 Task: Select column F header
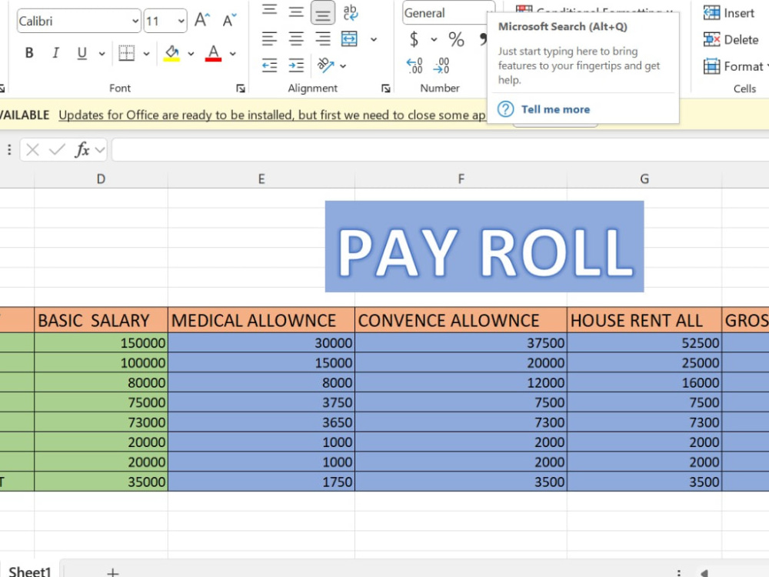(461, 179)
